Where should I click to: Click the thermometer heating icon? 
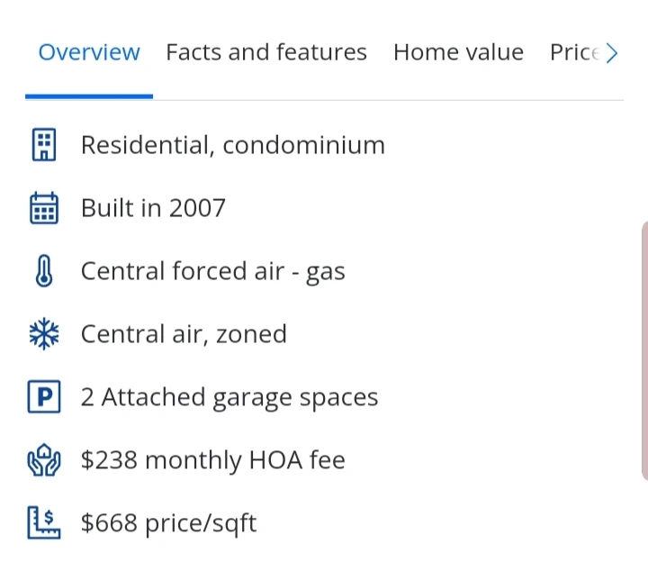[x=43, y=271]
